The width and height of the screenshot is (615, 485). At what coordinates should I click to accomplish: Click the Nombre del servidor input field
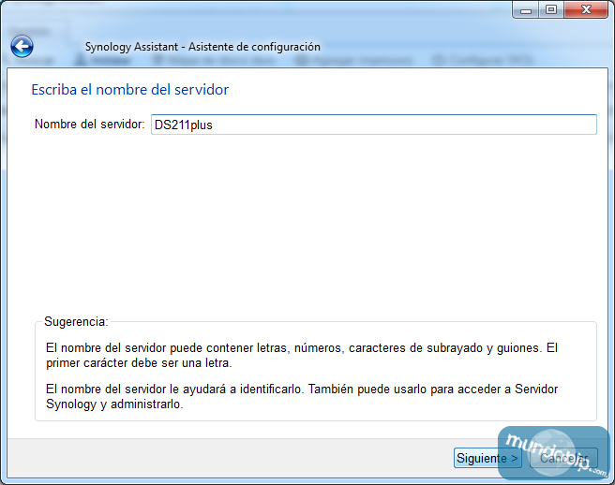(374, 125)
